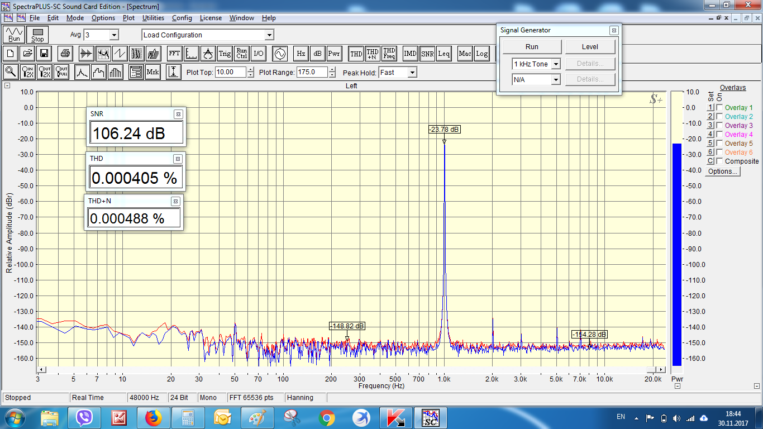Click the Plot Range stepper arrows
Image resolution: width=763 pixels, height=429 pixels.
coord(332,72)
